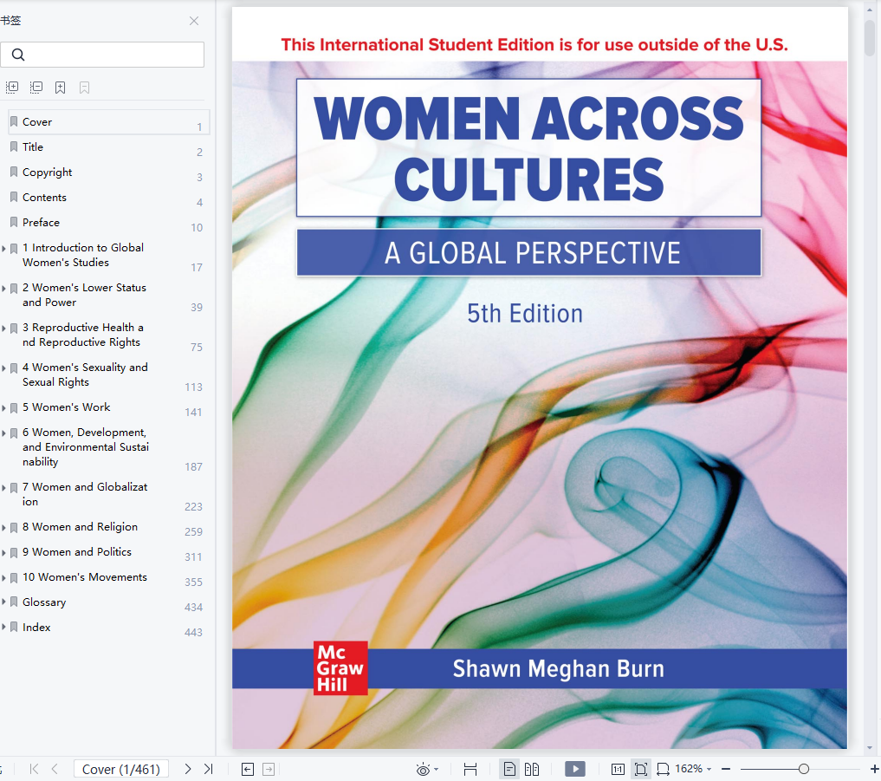Image resolution: width=881 pixels, height=781 pixels.
Task: Switch to single page view
Action: coord(509,769)
